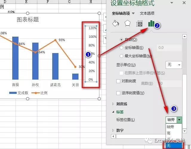Choose 轴旁 from the dropdown list
The width and height of the screenshot is (191, 149).
(x=174, y=127)
